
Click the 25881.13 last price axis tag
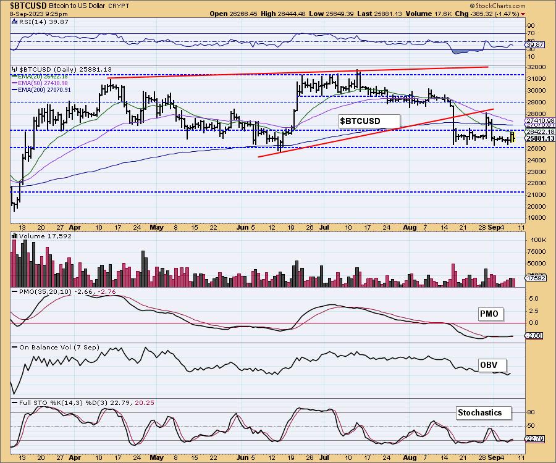coord(540,138)
